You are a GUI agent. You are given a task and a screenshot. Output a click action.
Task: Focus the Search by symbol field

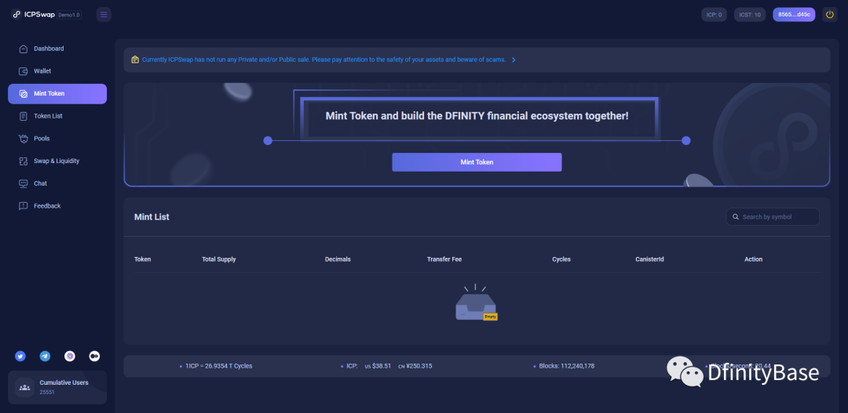point(773,216)
